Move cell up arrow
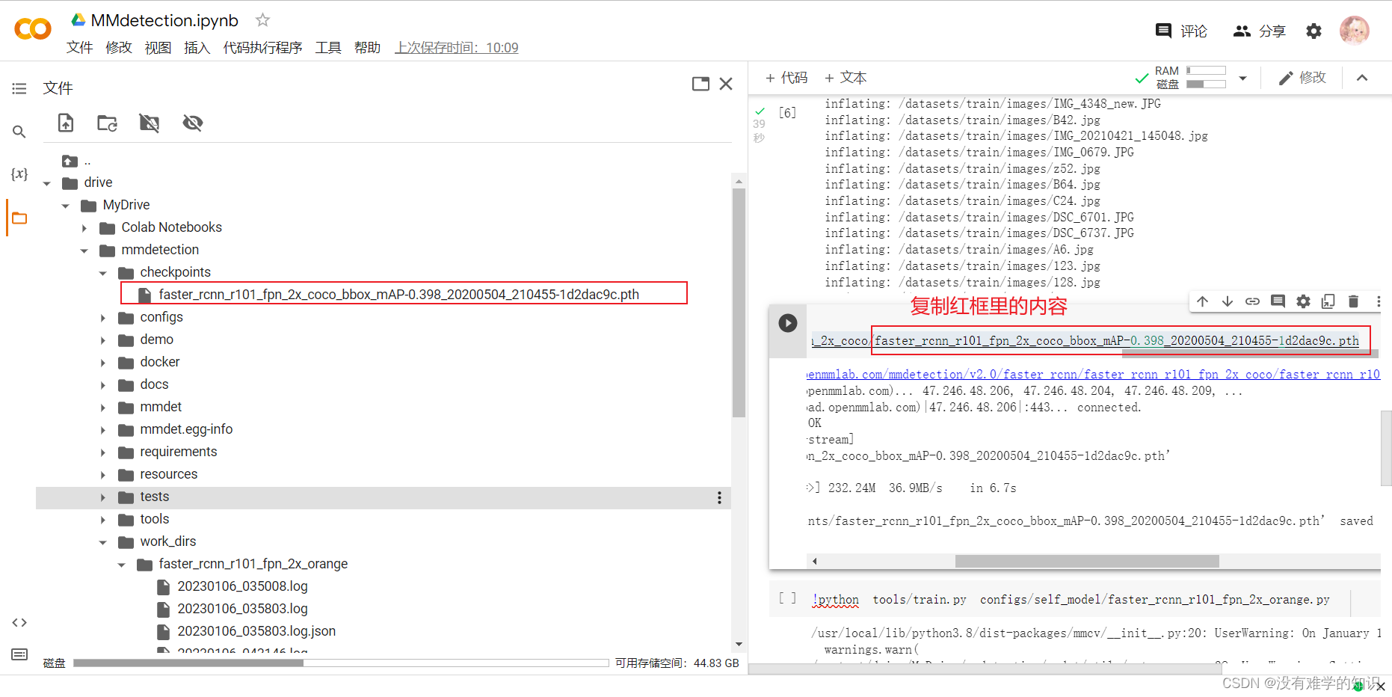Image resolution: width=1392 pixels, height=697 pixels. (1202, 301)
